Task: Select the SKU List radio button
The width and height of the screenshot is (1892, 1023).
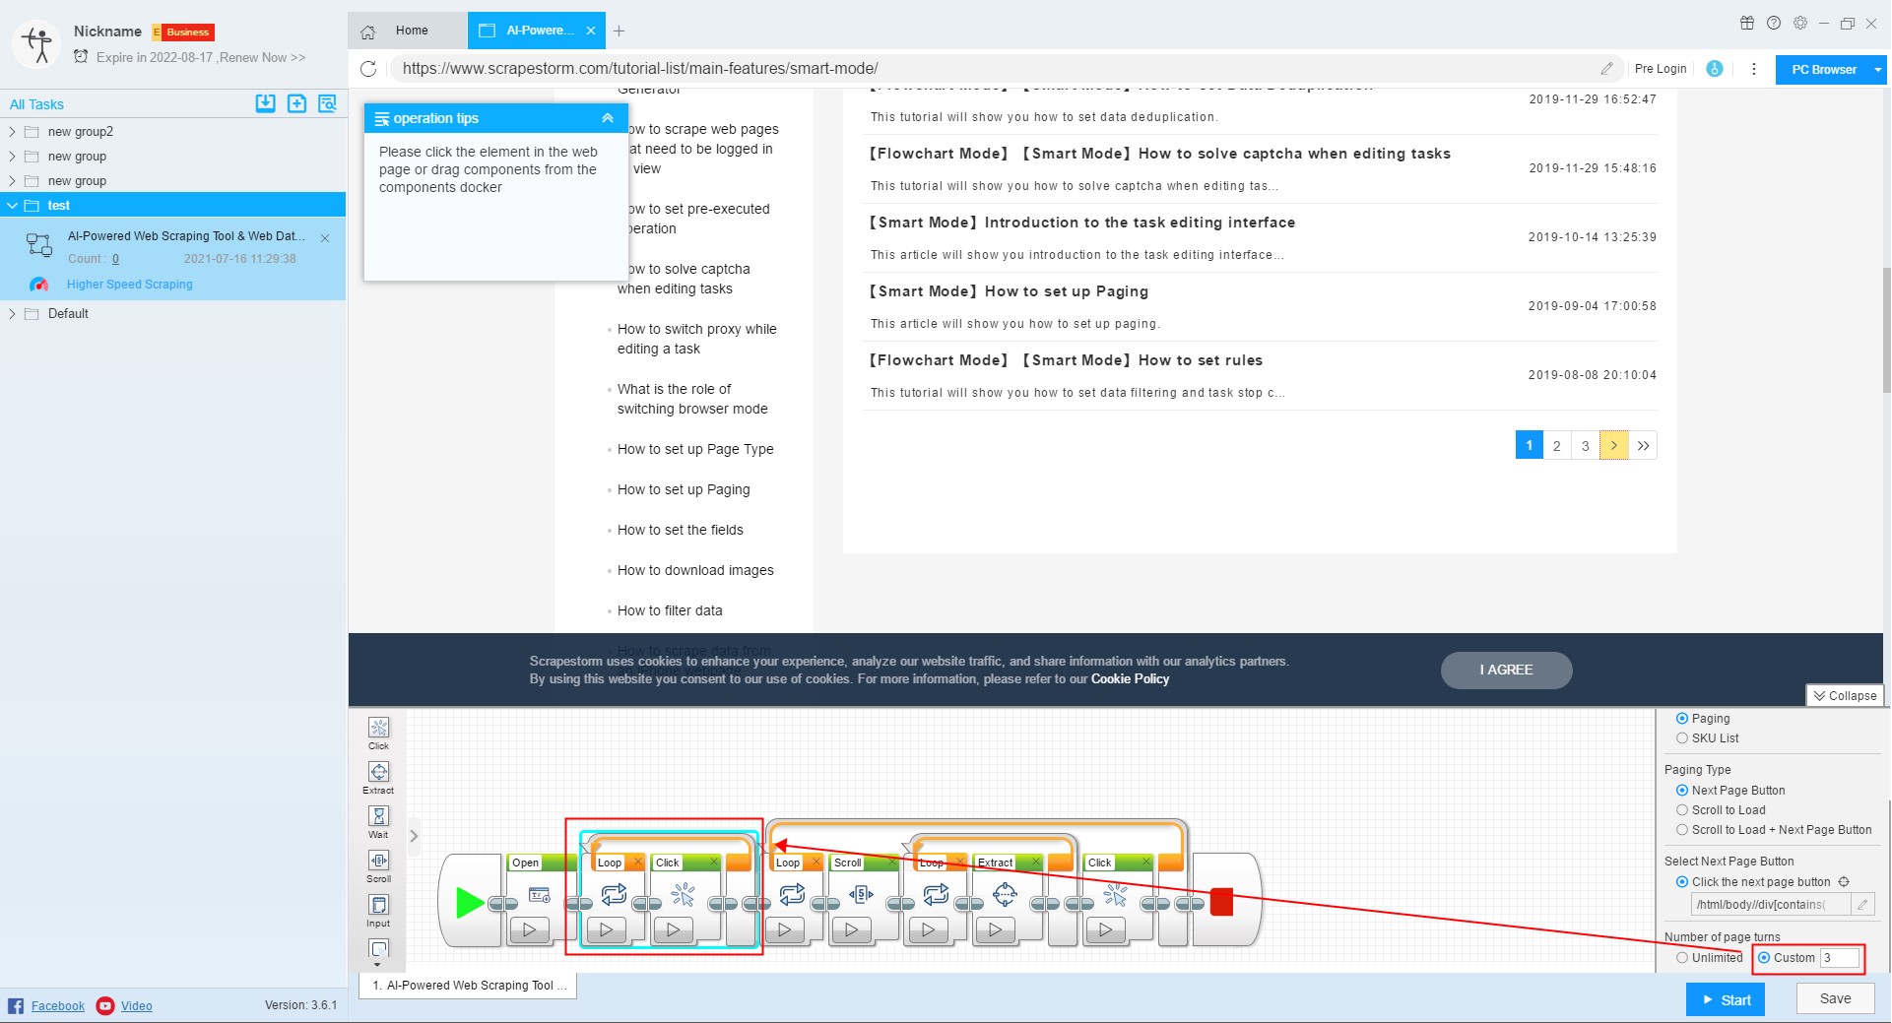Action: (x=1682, y=738)
